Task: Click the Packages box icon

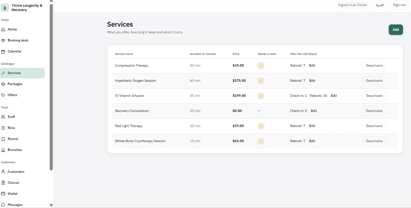Action: point(3,84)
